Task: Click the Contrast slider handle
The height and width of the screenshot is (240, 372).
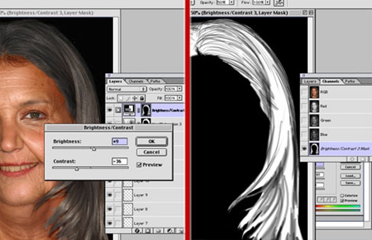Action: [x=77, y=169]
